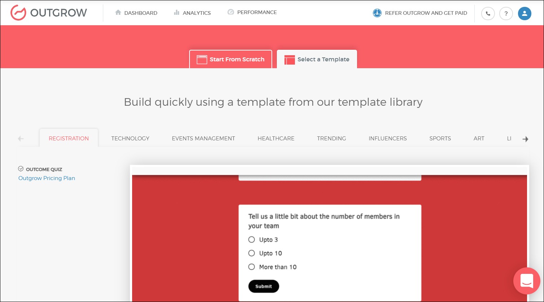This screenshot has width=544, height=302.
Task: Choose the 'More than 10' radio option
Action: 252,267
